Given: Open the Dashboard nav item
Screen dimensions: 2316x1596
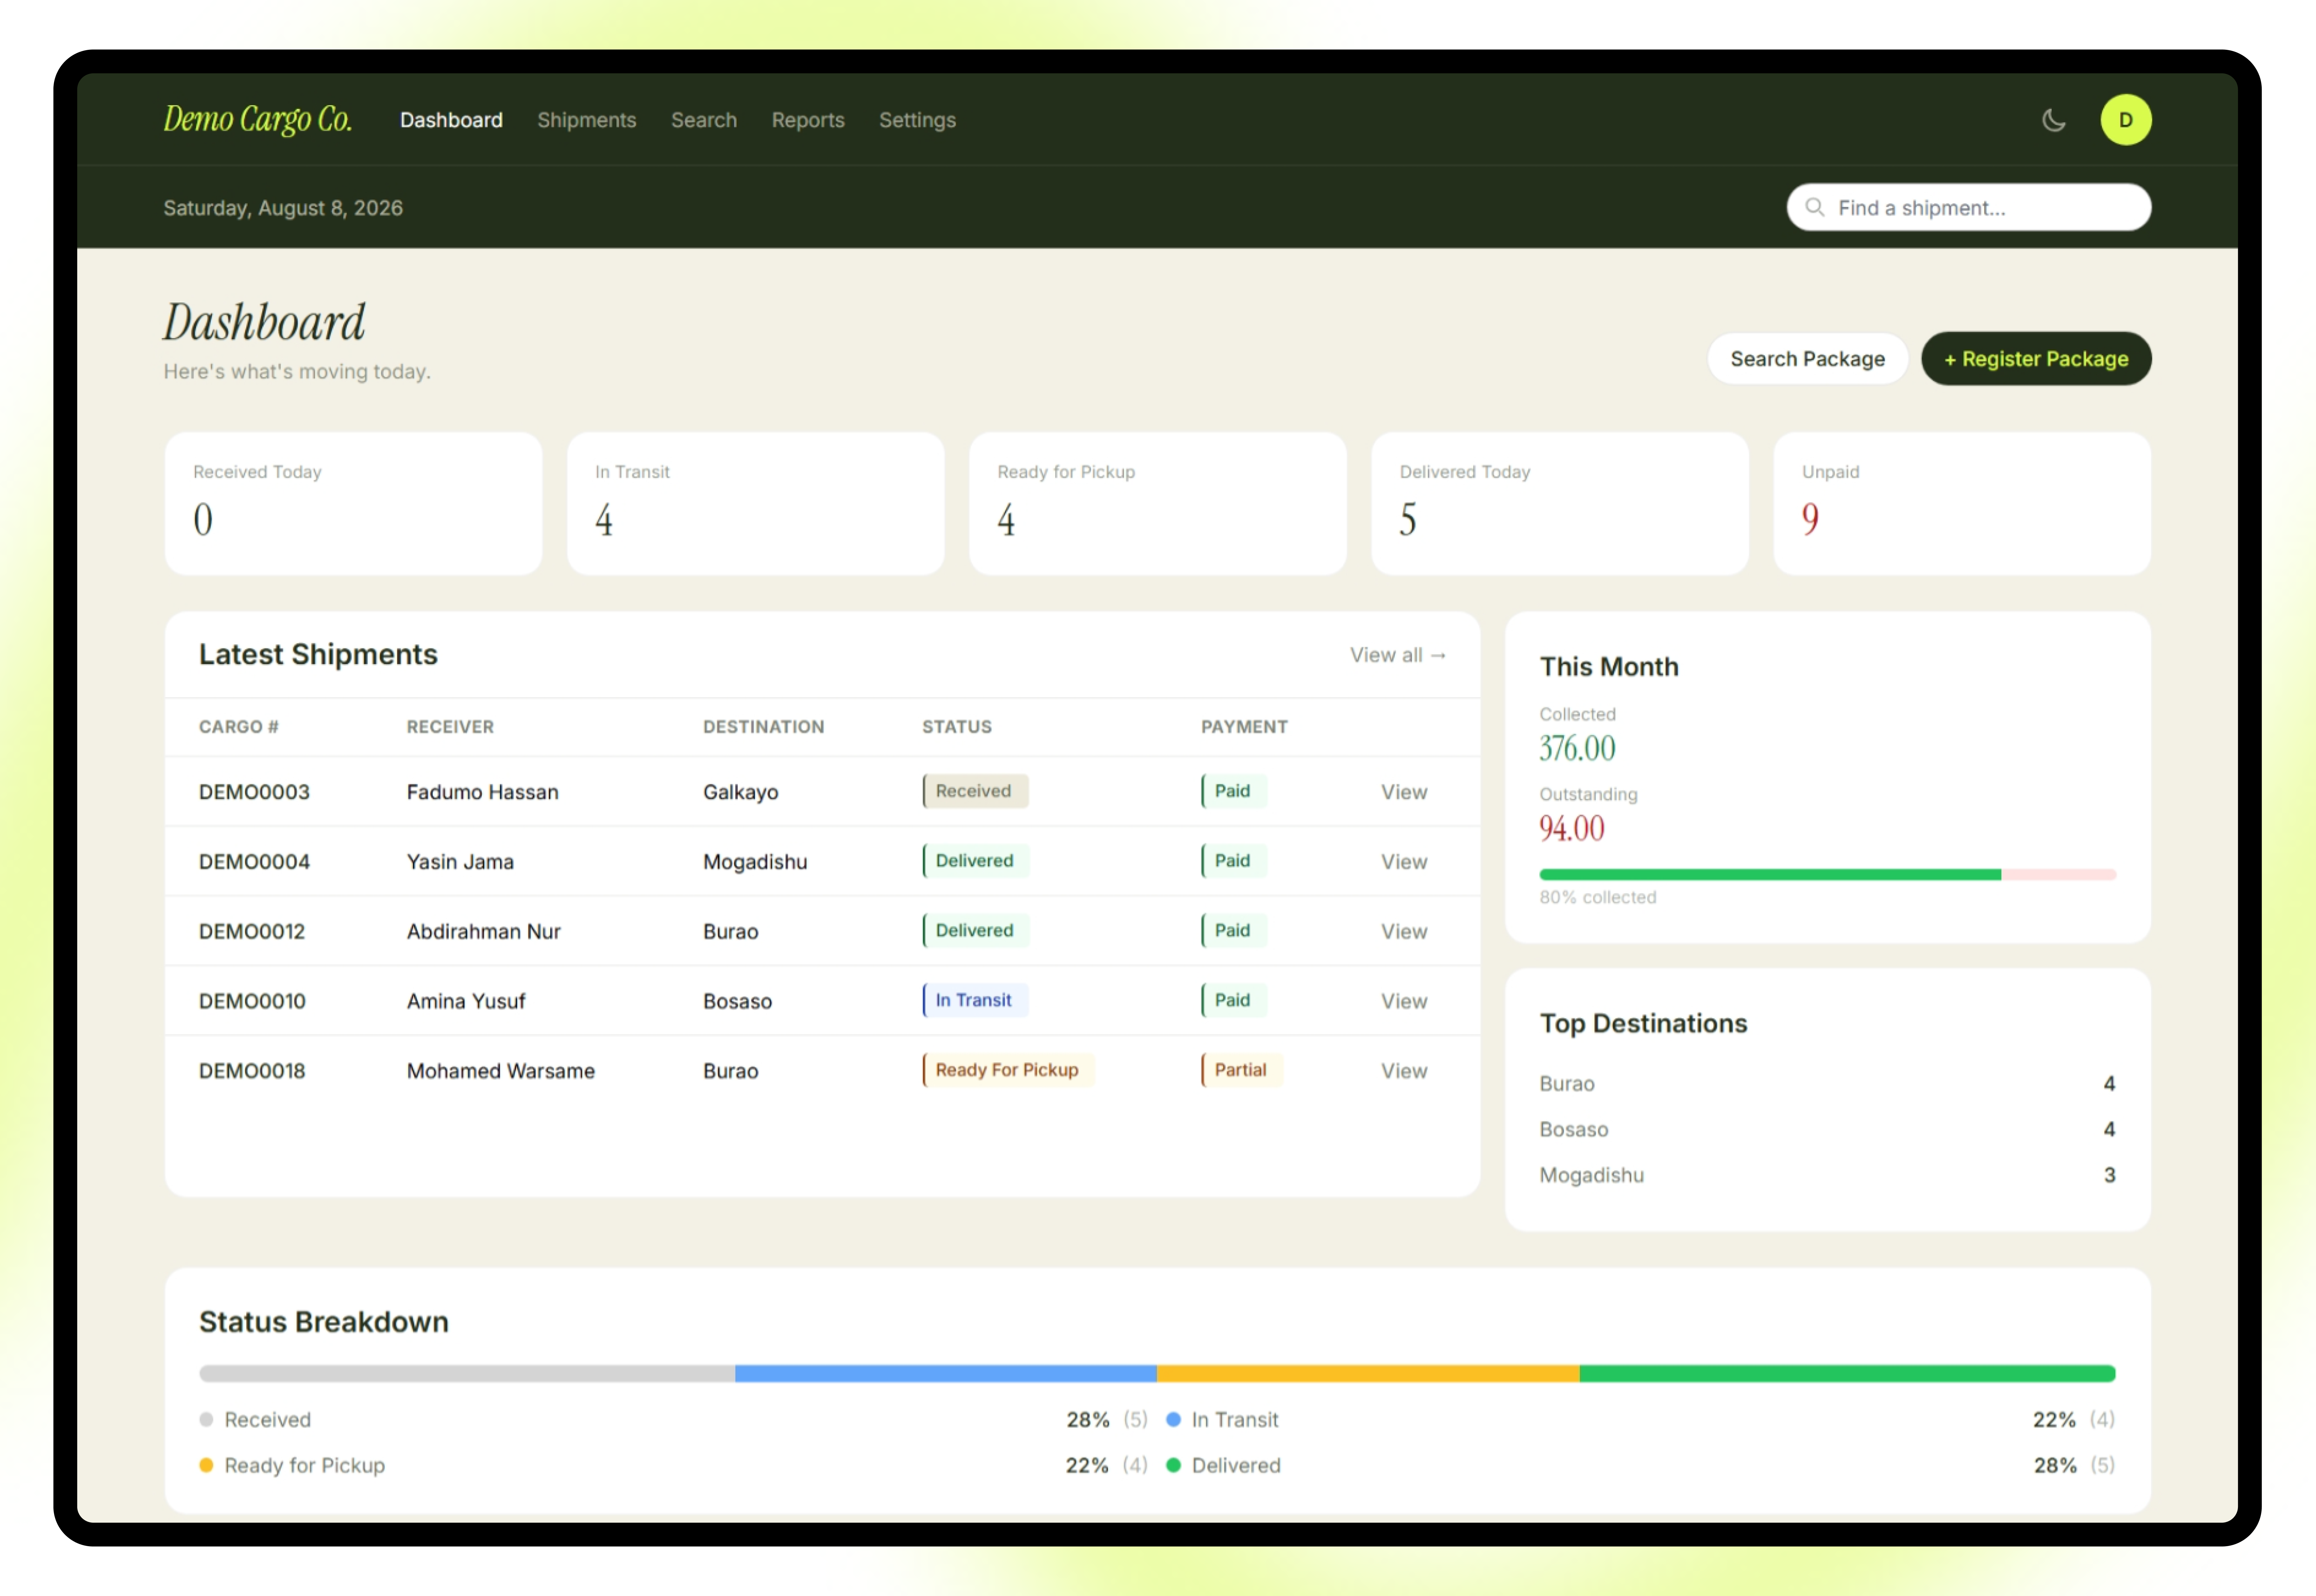Looking at the screenshot, I should [x=451, y=120].
